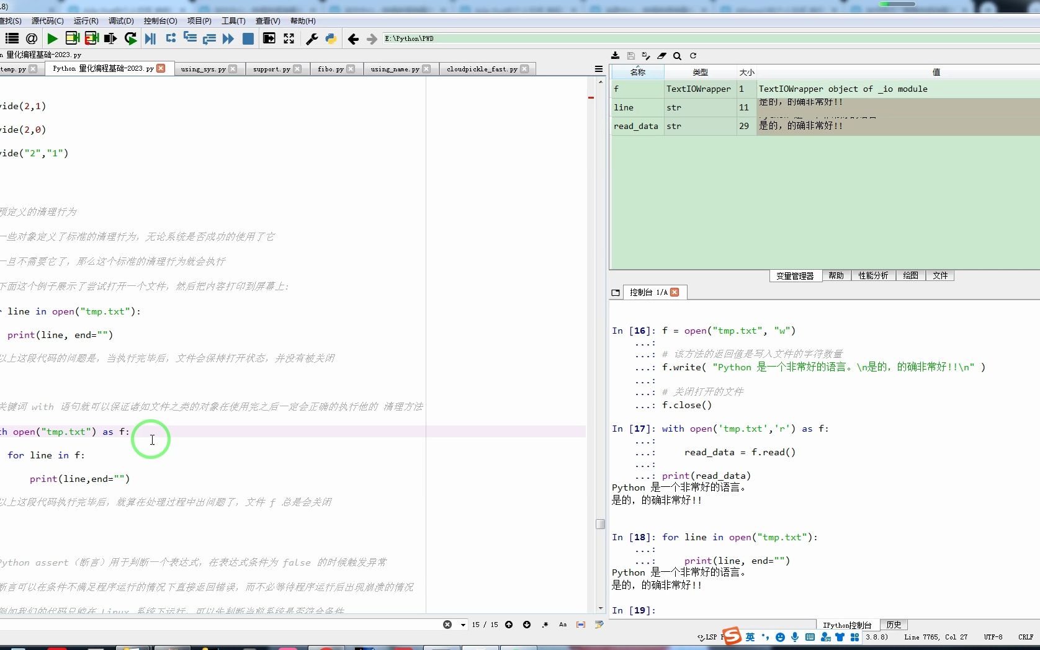Screen dimensions: 1040x650
Task: Remove all variables with eraser icon
Action: (662, 56)
